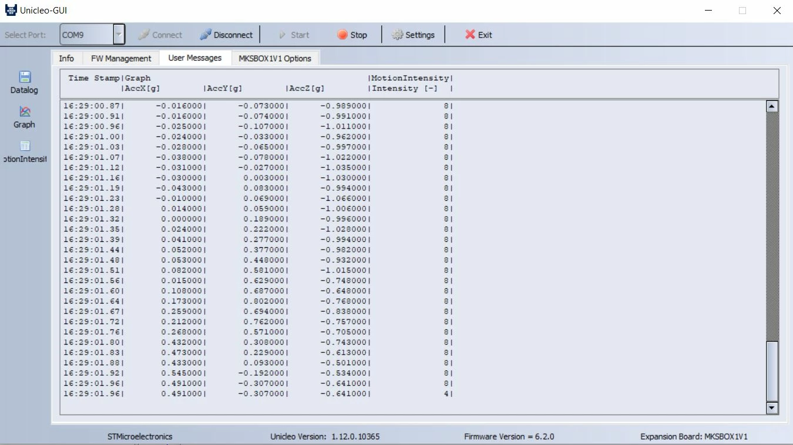Click the intensity value '4' in last row
Screen dimensions: 793x445
(446, 394)
